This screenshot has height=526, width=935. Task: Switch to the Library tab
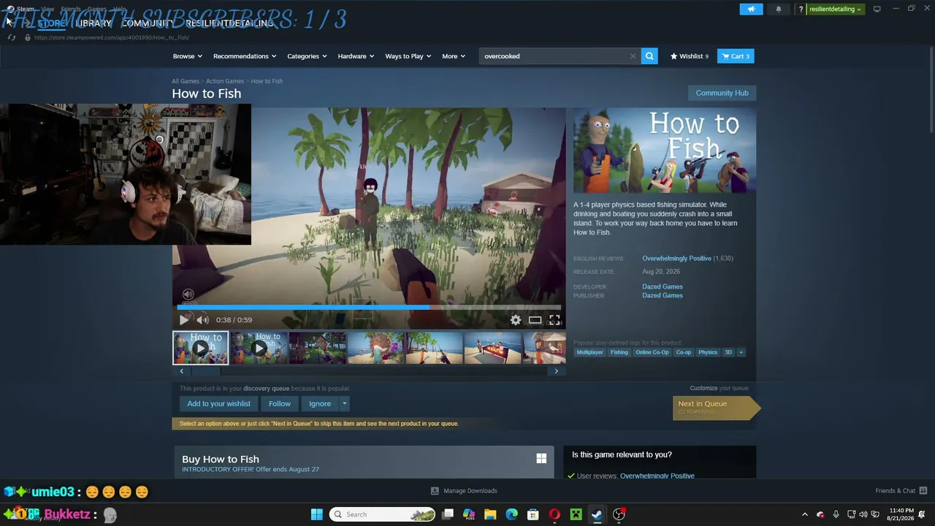[93, 23]
